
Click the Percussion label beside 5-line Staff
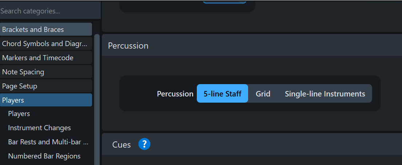(x=175, y=94)
